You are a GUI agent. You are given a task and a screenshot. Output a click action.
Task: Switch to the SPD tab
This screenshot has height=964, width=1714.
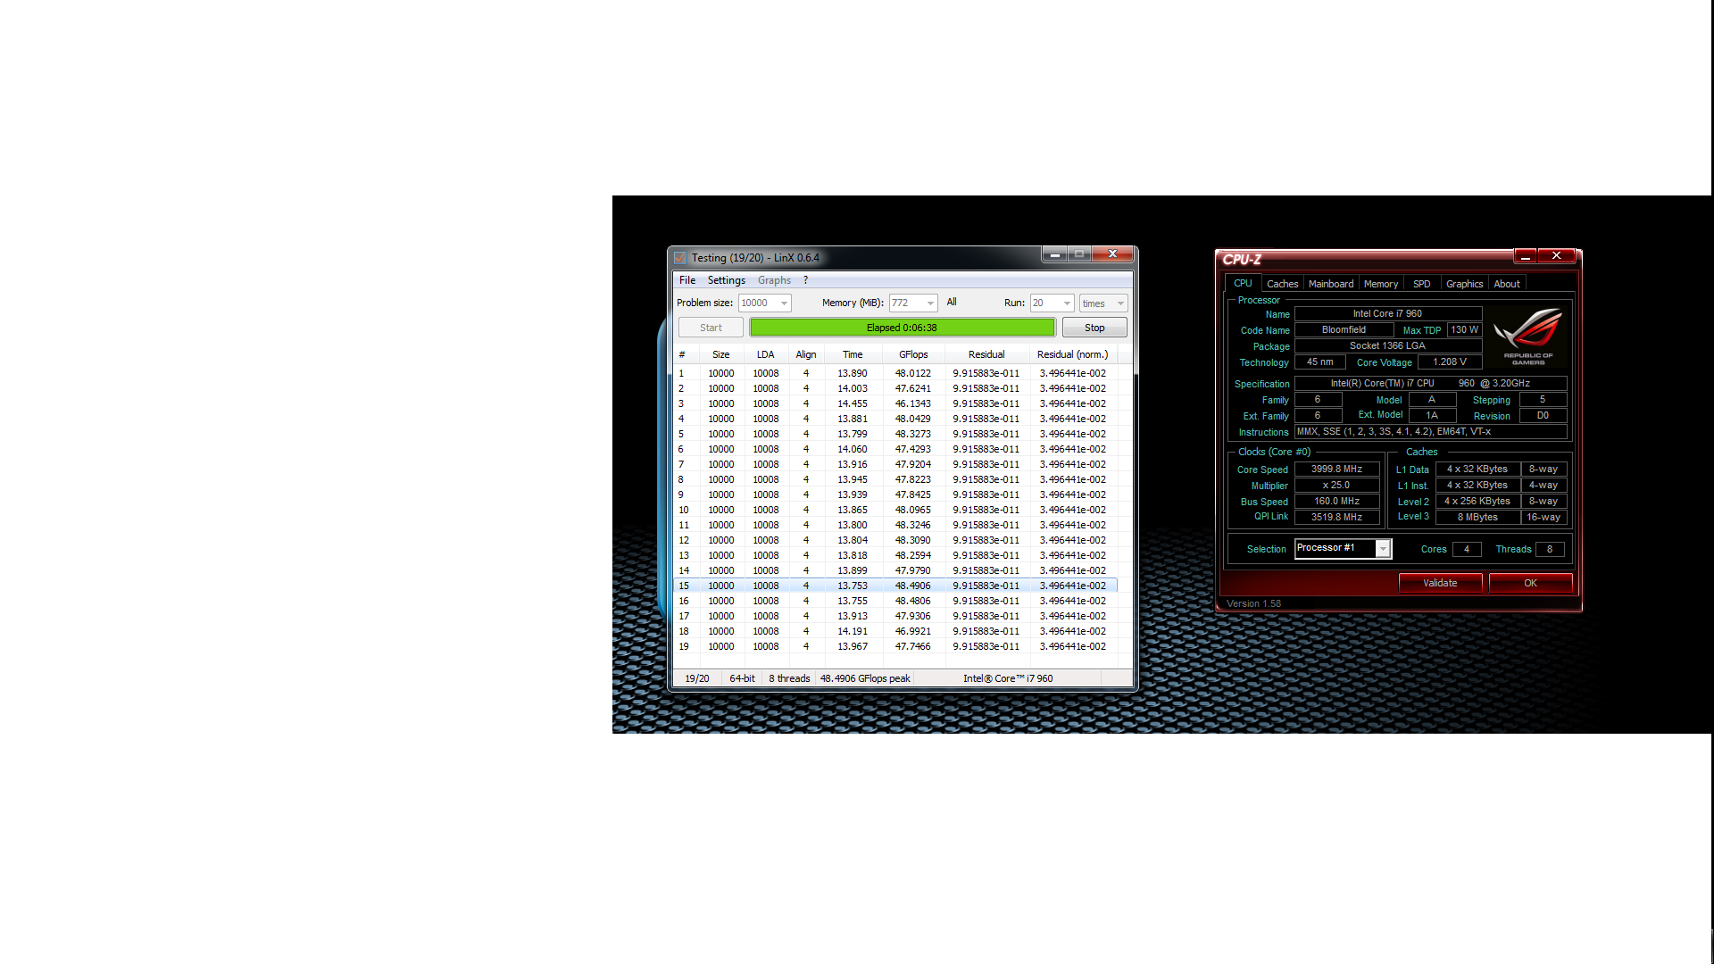(x=1421, y=284)
